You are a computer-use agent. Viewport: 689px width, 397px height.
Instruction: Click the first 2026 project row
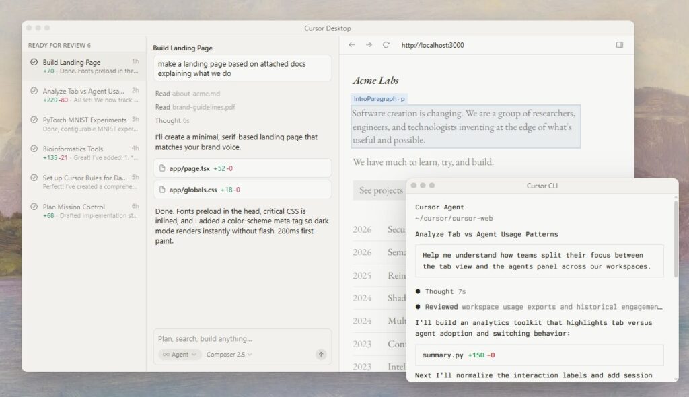(379, 229)
